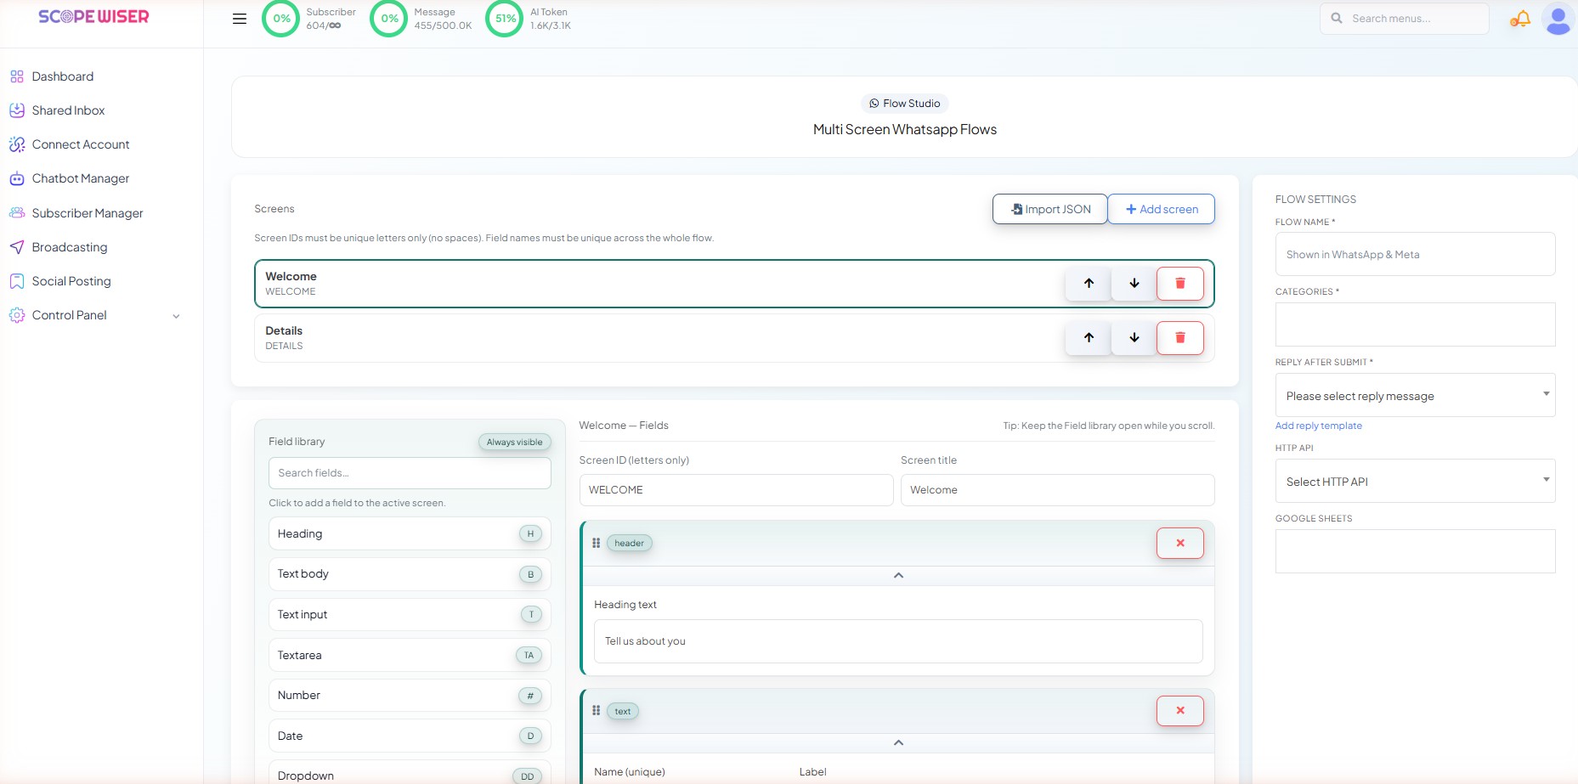This screenshot has height=784, width=1578.
Task: Open Chatbot Manager
Action: [81, 178]
